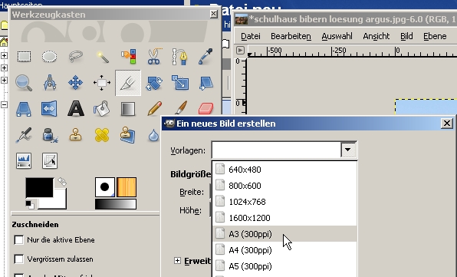Choose the Text tool
The image size is (457, 277).
[76, 109]
